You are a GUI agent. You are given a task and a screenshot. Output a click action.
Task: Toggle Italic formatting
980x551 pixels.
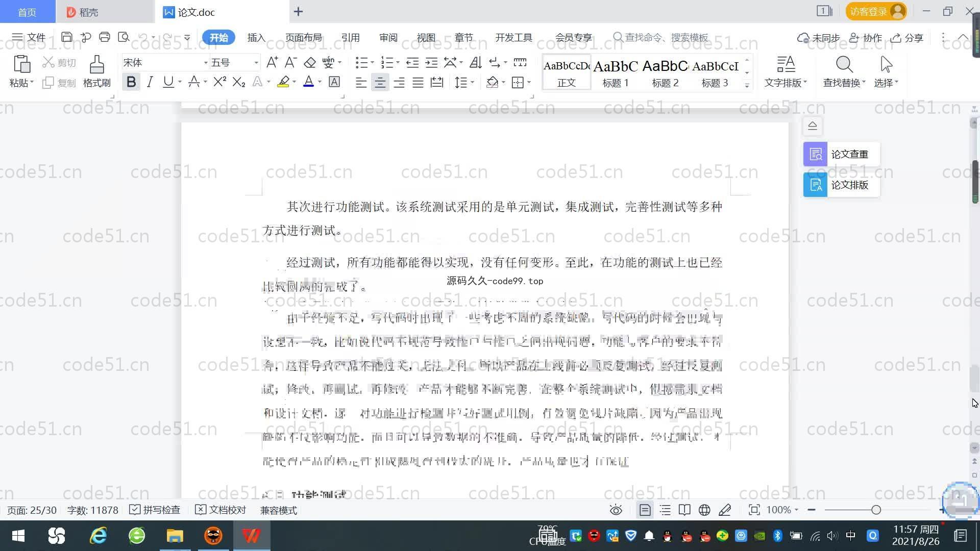click(150, 82)
